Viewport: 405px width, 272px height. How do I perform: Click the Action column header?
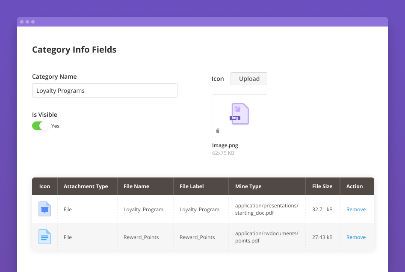pyautogui.click(x=355, y=186)
